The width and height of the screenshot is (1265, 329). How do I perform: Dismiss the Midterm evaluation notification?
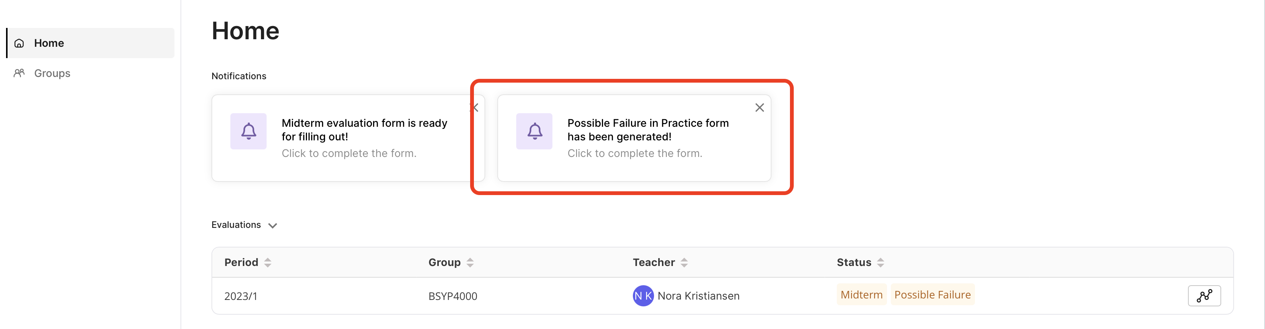click(475, 108)
